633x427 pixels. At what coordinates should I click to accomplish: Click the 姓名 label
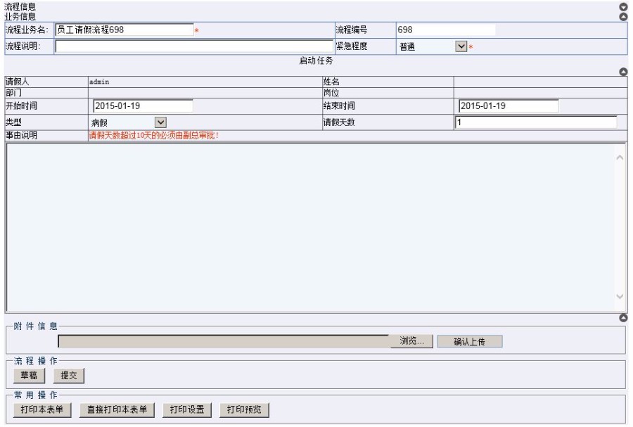331,82
